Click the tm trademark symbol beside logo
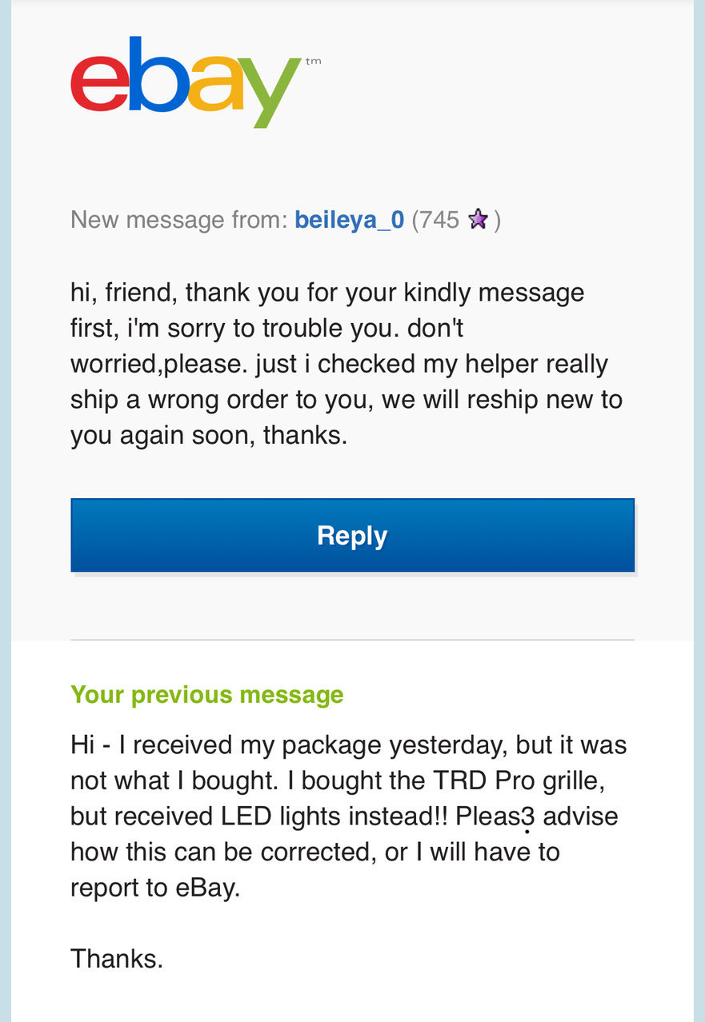The height and width of the screenshot is (1022, 705). [x=313, y=62]
